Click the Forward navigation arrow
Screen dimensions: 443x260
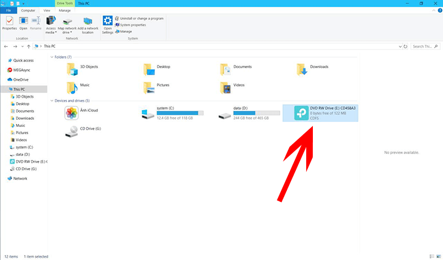click(15, 47)
